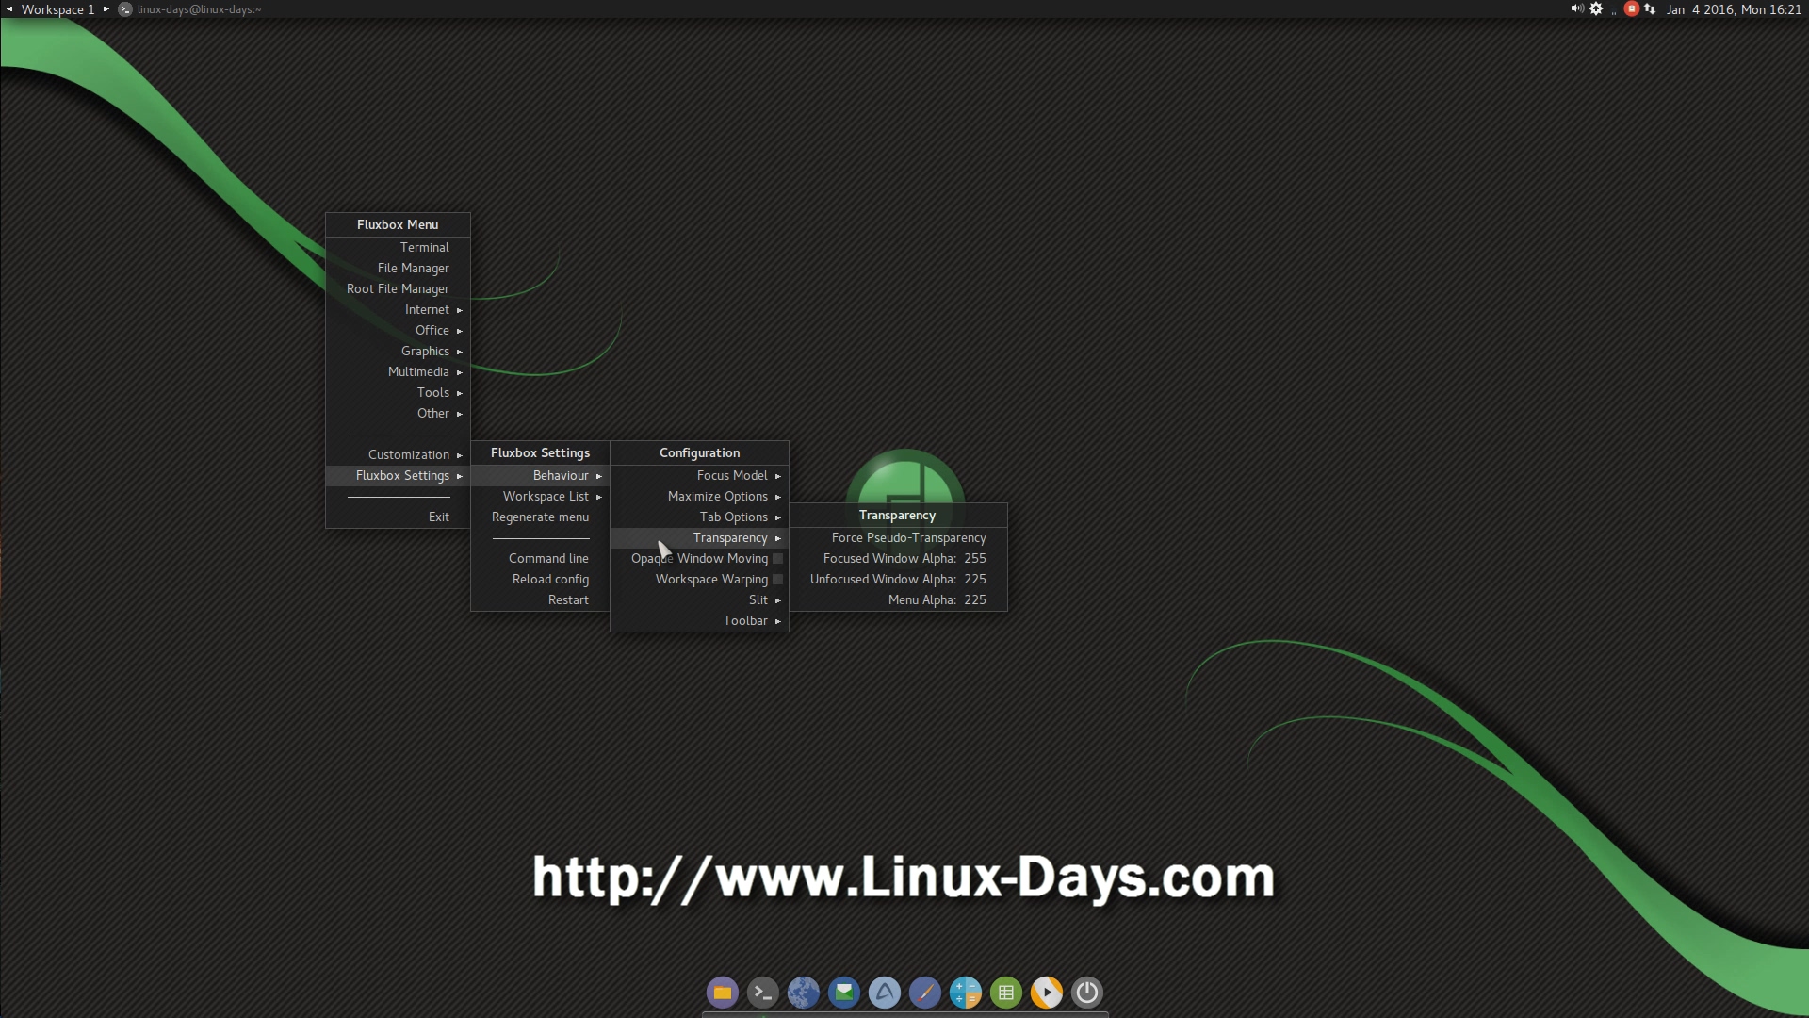Expand the Graphics submenu
This screenshot has width=1809, height=1018.
coord(398,351)
